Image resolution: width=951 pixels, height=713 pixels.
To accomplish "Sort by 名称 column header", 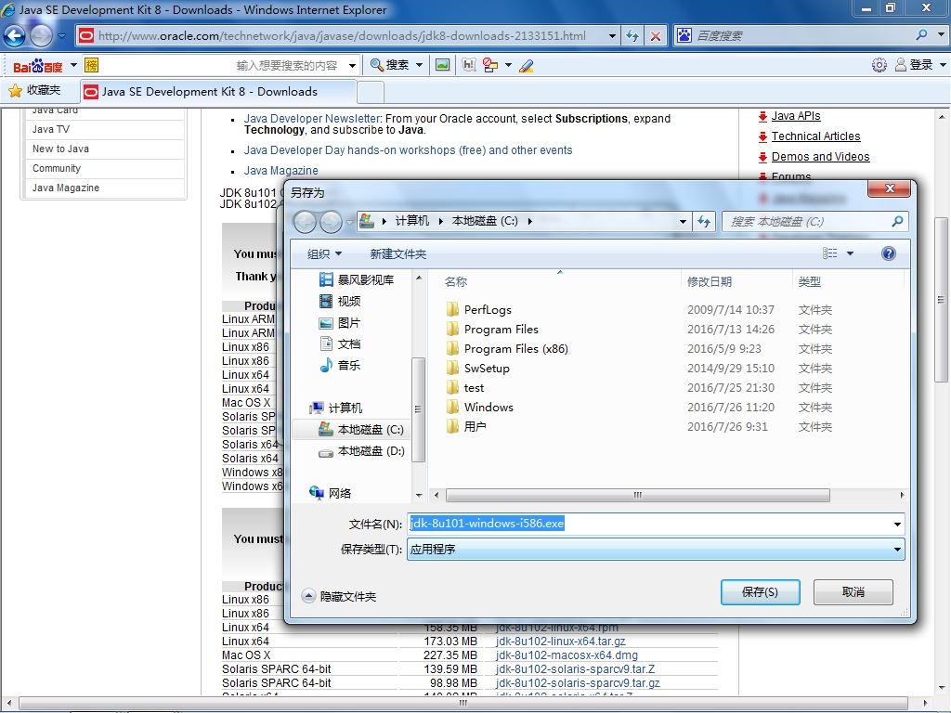I will (456, 282).
